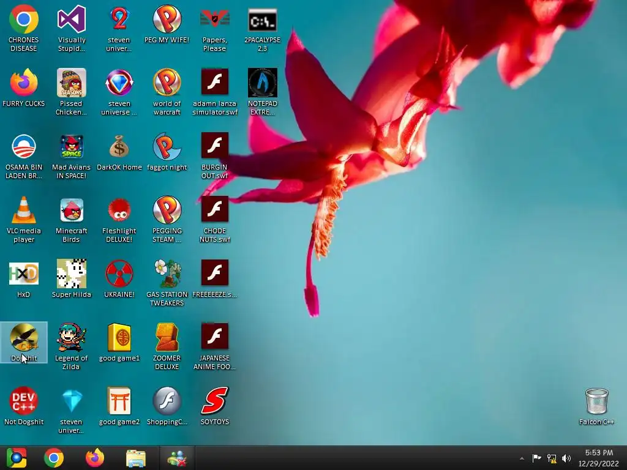
Task: Select JAPANESE ANIME FOO... flash file
Action: point(215,346)
